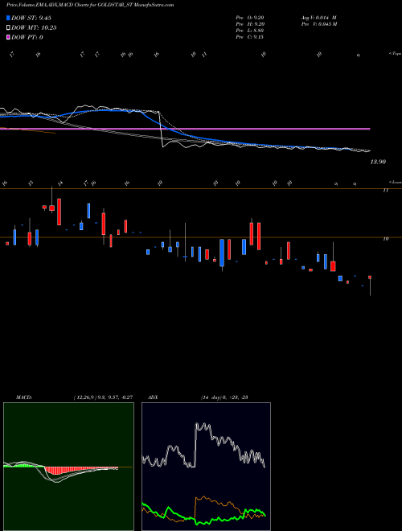Click the Pre C: 9.15 value
The height and width of the screenshot is (531, 402).
[250, 37]
